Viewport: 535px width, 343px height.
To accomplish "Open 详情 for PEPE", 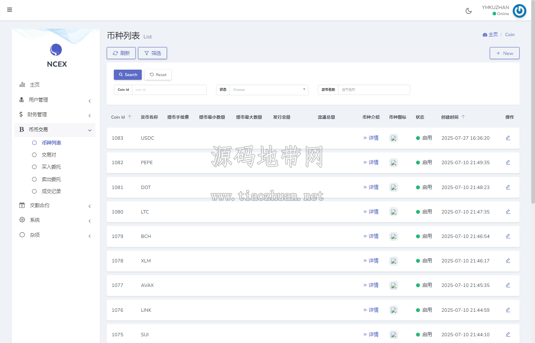I will pos(371,162).
